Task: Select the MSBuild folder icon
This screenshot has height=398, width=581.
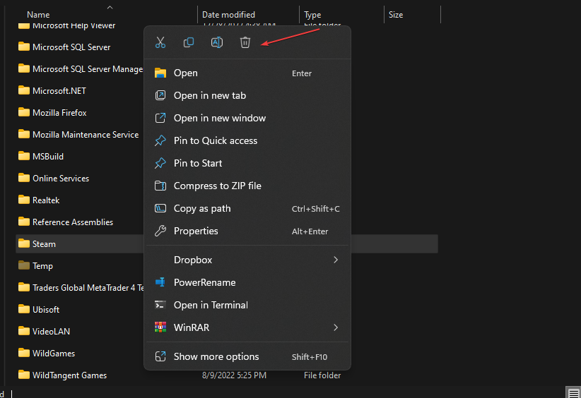Action: [x=24, y=156]
